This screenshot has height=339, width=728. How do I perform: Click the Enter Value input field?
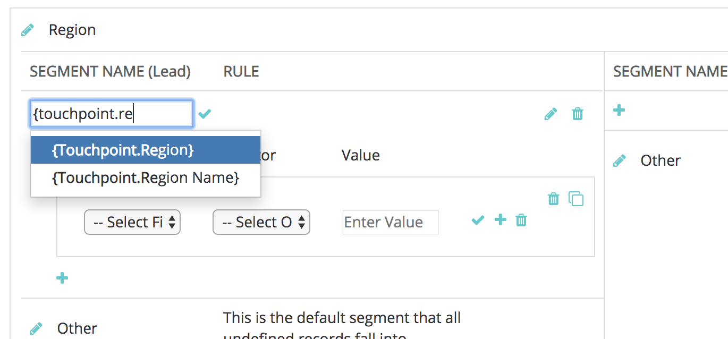pos(390,222)
